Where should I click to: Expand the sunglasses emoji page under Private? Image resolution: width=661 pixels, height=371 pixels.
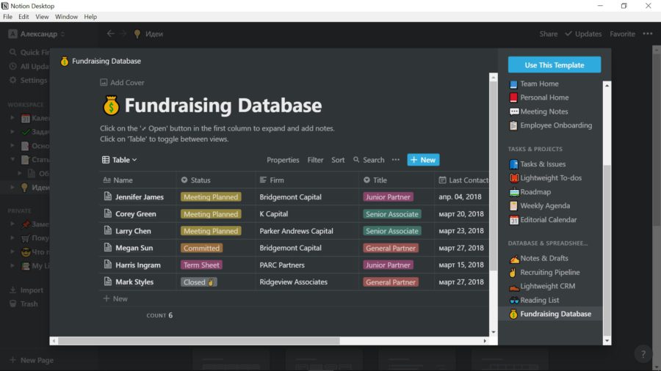tap(12, 251)
